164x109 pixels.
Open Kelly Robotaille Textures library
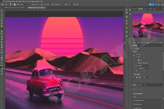point(147,101)
